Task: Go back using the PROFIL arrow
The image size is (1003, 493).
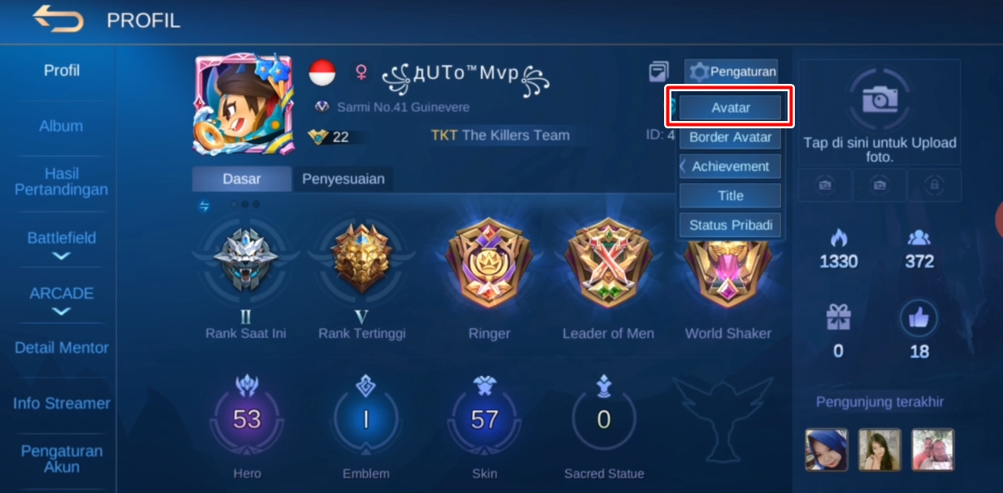Action: [57, 19]
